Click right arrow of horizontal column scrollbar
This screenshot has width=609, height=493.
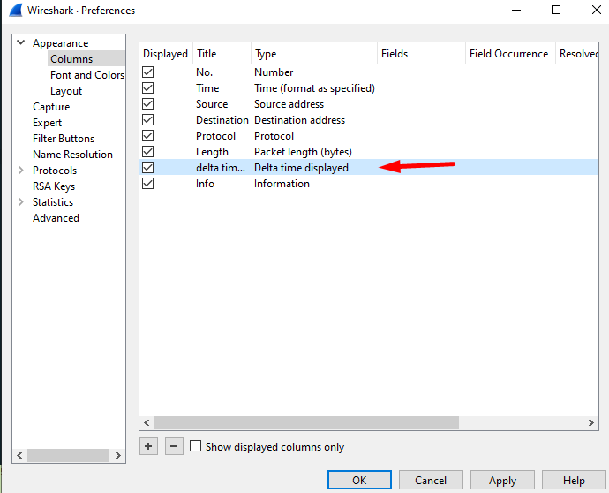(592, 423)
